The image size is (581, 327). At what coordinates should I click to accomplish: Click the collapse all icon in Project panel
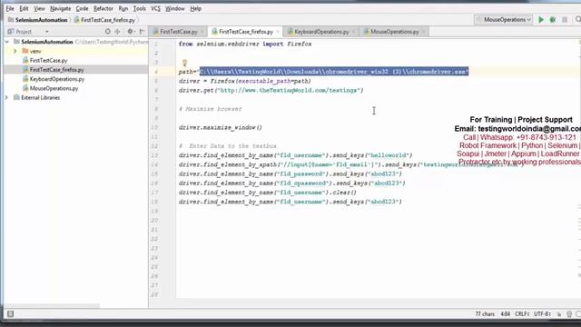(117, 32)
